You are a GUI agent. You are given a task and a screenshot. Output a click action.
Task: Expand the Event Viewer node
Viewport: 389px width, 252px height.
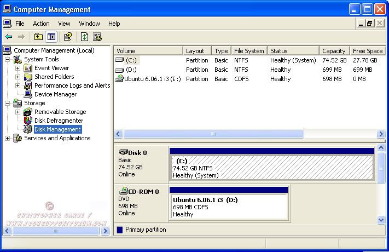pyautogui.click(x=18, y=68)
